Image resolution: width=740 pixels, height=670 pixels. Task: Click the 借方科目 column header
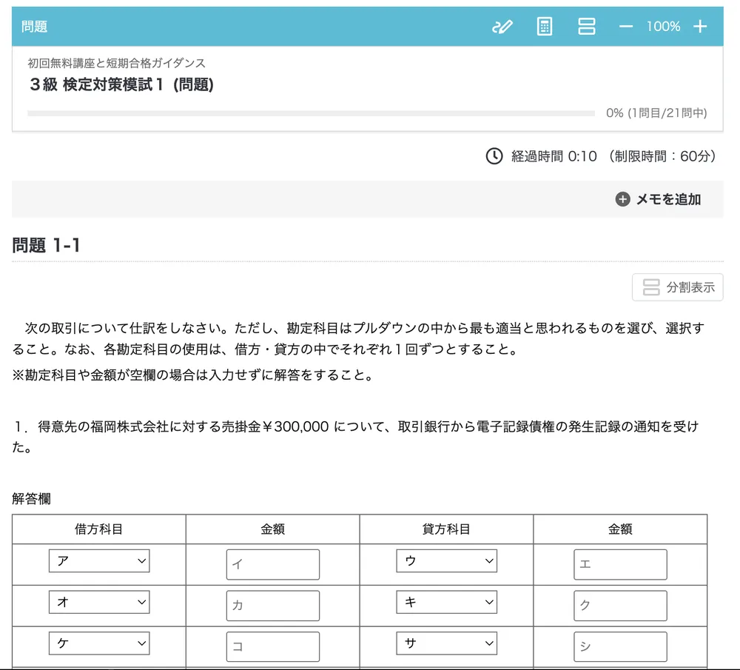click(98, 529)
